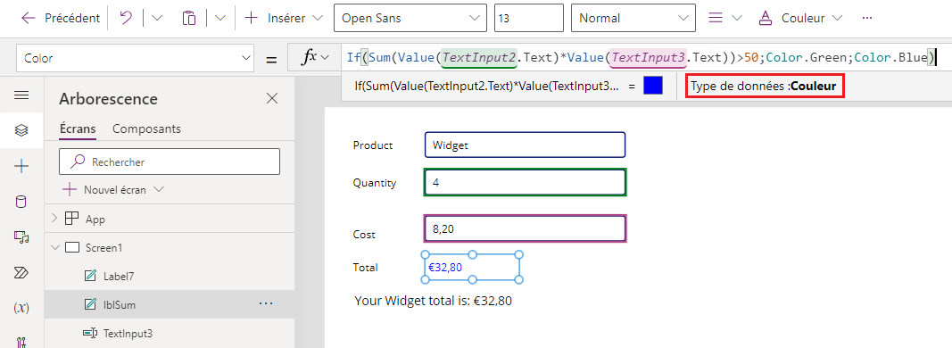Click the Total label on canvas

coord(366,267)
